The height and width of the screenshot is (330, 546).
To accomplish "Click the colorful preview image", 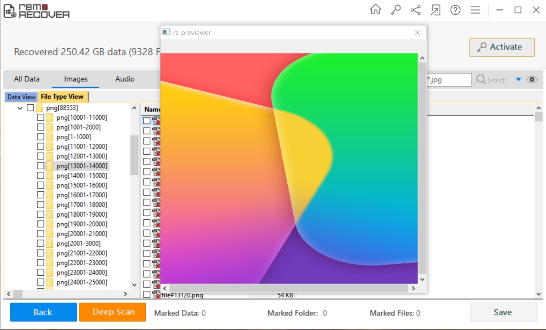I will (289, 168).
